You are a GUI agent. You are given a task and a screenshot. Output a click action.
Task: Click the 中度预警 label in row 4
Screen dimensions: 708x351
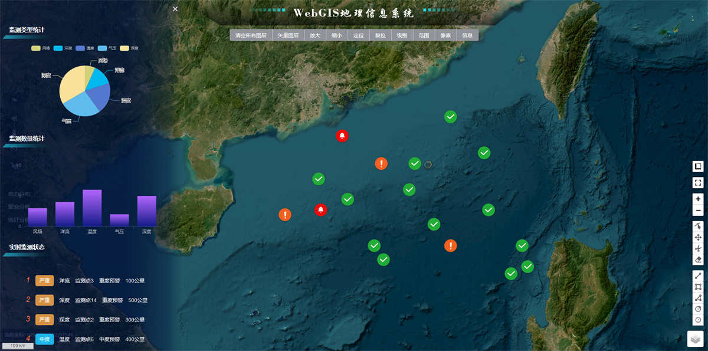point(109,339)
